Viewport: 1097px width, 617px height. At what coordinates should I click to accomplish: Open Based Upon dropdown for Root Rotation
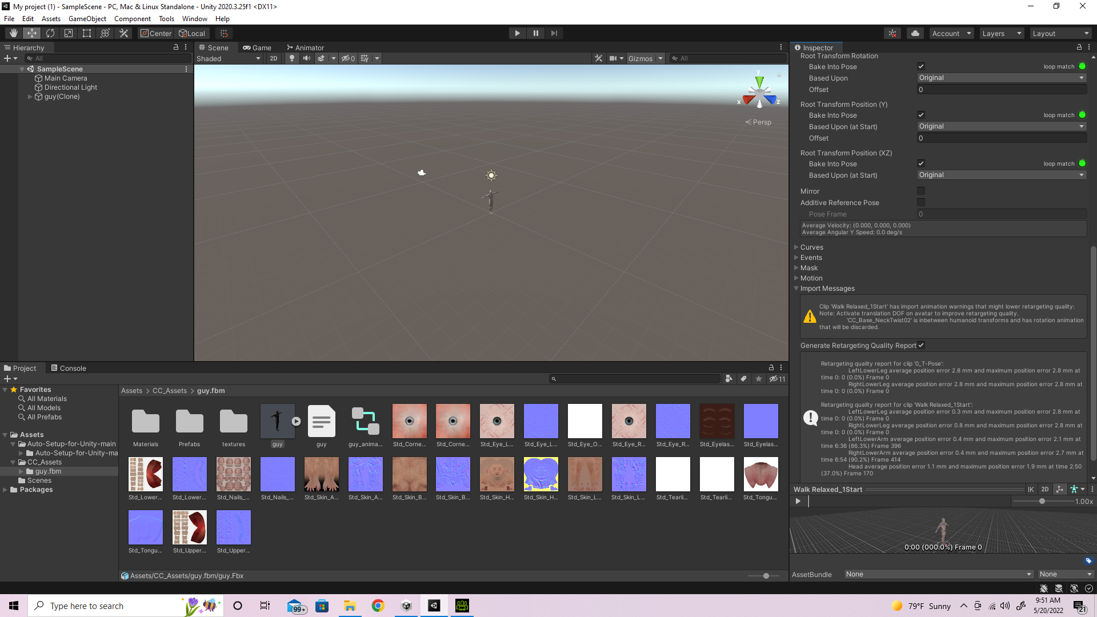1002,78
